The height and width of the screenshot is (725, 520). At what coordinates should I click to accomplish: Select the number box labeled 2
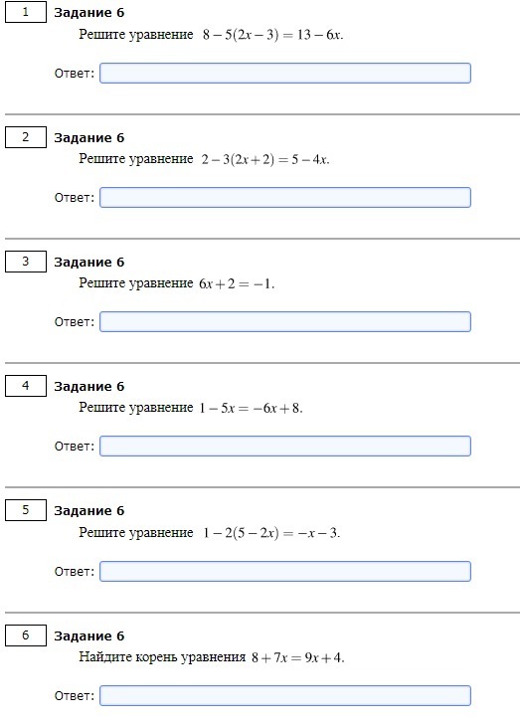click(x=26, y=137)
